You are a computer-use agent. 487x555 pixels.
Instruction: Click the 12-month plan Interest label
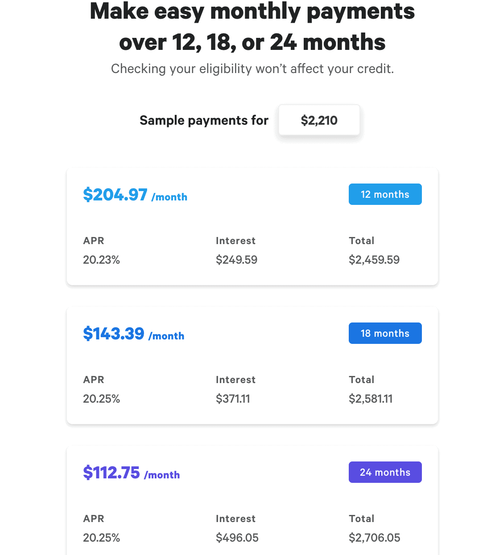(x=235, y=241)
